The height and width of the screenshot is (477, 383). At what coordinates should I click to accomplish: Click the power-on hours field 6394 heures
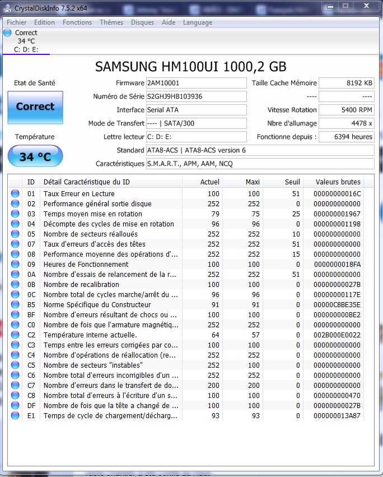(x=347, y=137)
